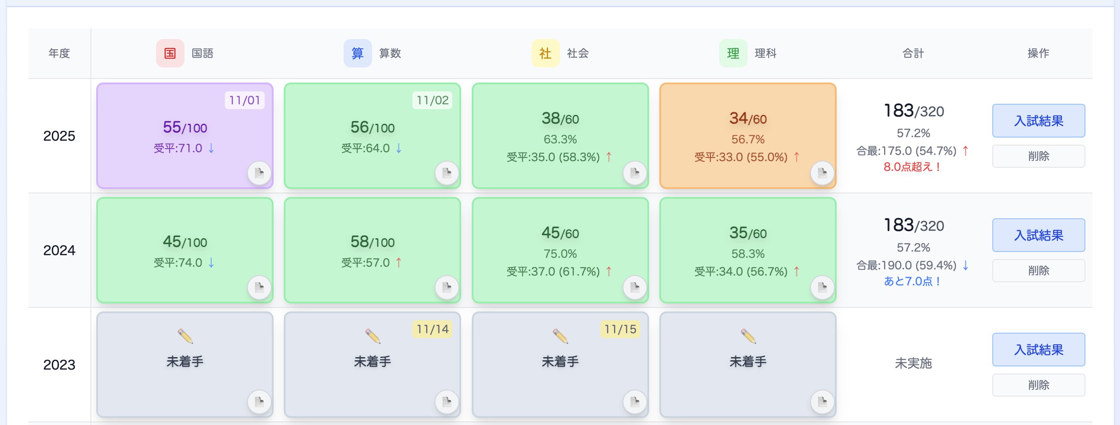
Task: Open the memo icon on 2024 理科 card
Action: 822,287
